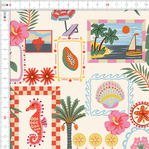Click the pink striped deck chair
This screenshot has height=149, width=149.
[70, 30]
